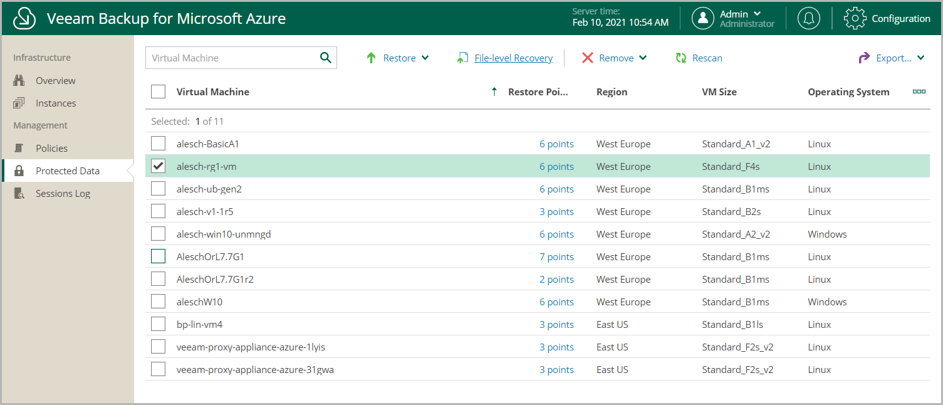Screen dimensions: 943x405
Task: Toggle the select-all checkbox in header
Action: point(159,92)
